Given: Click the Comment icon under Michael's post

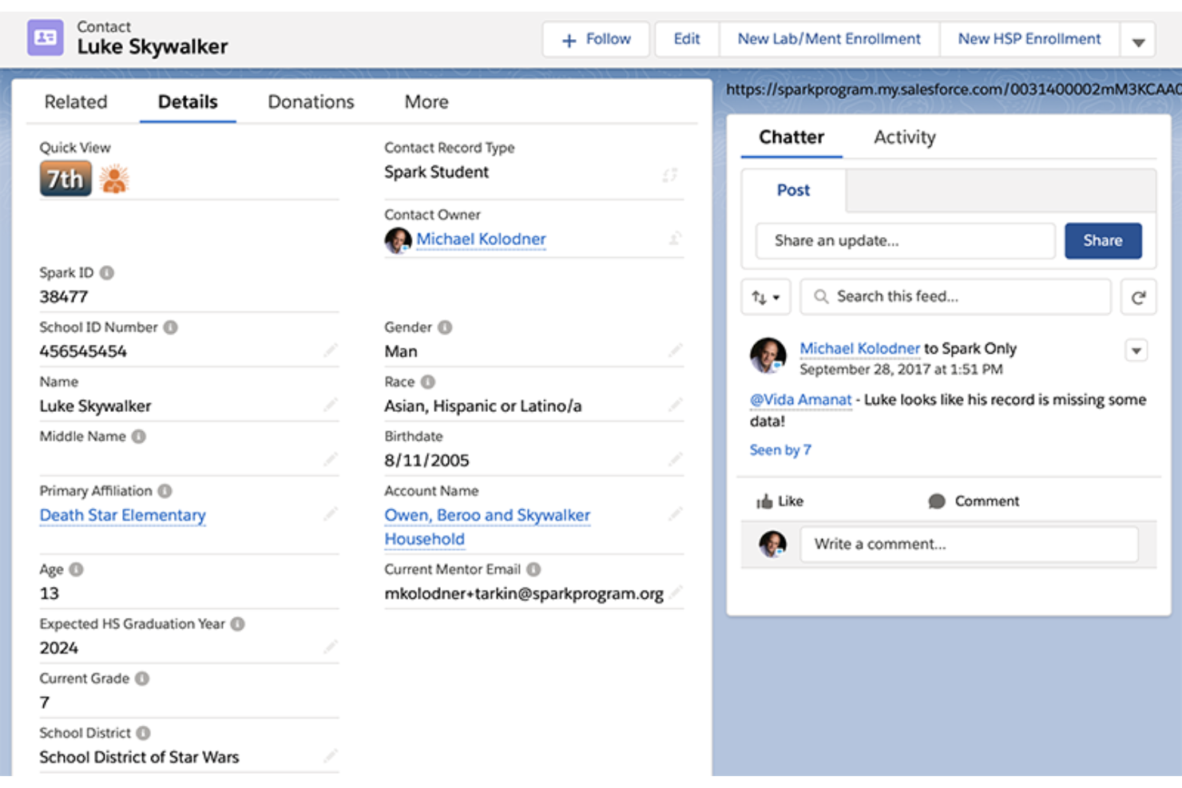Looking at the screenshot, I should (x=974, y=501).
